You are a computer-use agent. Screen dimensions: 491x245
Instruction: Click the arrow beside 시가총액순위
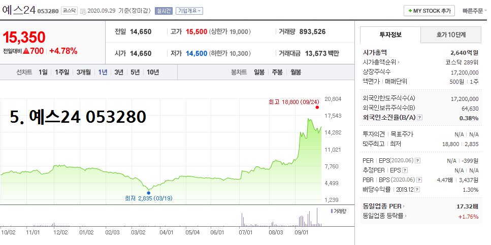pyautogui.click(x=399, y=62)
